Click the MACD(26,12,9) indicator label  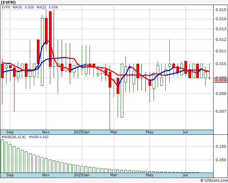(13, 137)
